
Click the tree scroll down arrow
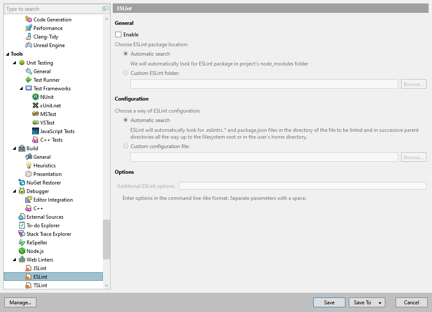click(x=106, y=285)
